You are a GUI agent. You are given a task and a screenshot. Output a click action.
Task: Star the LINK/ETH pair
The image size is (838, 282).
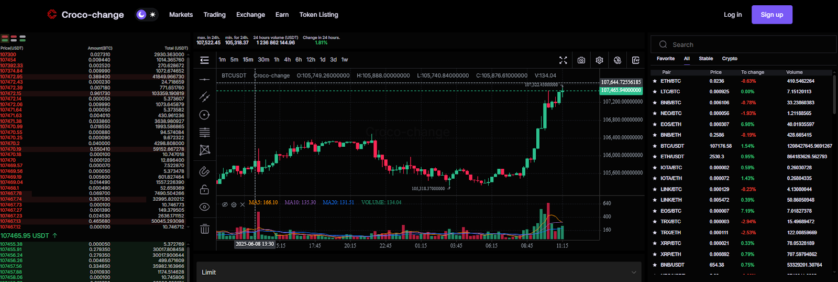click(x=655, y=200)
